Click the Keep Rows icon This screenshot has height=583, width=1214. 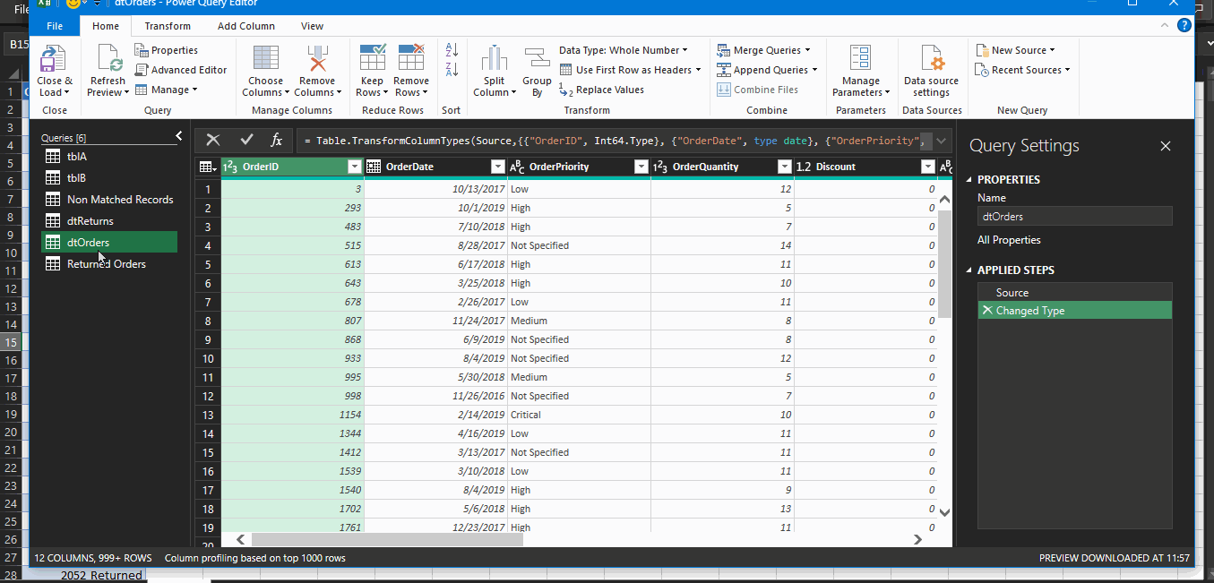tap(372, 57)
